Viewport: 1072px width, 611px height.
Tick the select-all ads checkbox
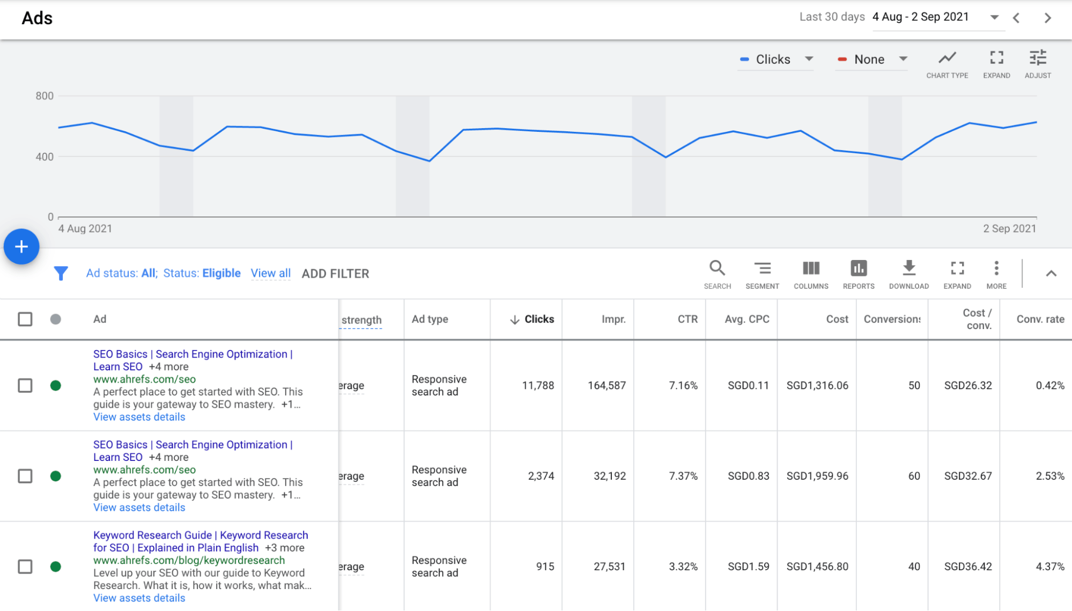tap(25, 319)
